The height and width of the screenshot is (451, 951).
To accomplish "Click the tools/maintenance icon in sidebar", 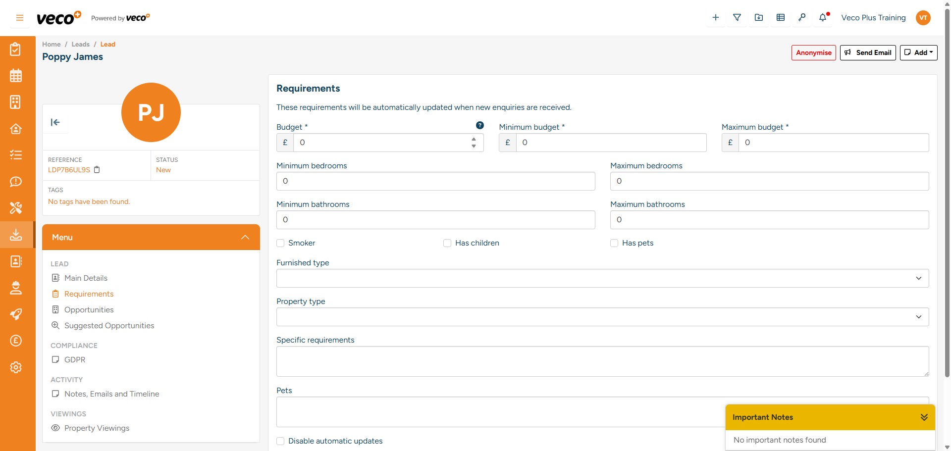I will [16, 208].
